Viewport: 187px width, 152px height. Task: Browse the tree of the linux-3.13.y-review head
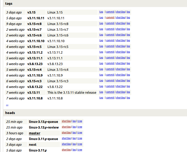coord(80,127)
